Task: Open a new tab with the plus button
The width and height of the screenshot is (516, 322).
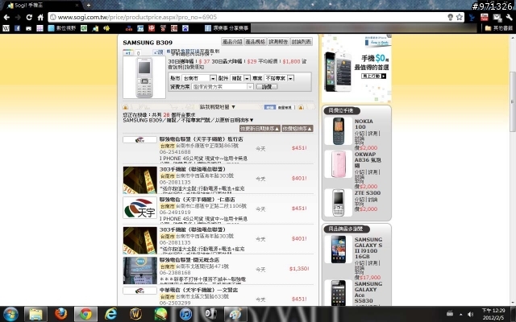Action: point(88,5)
